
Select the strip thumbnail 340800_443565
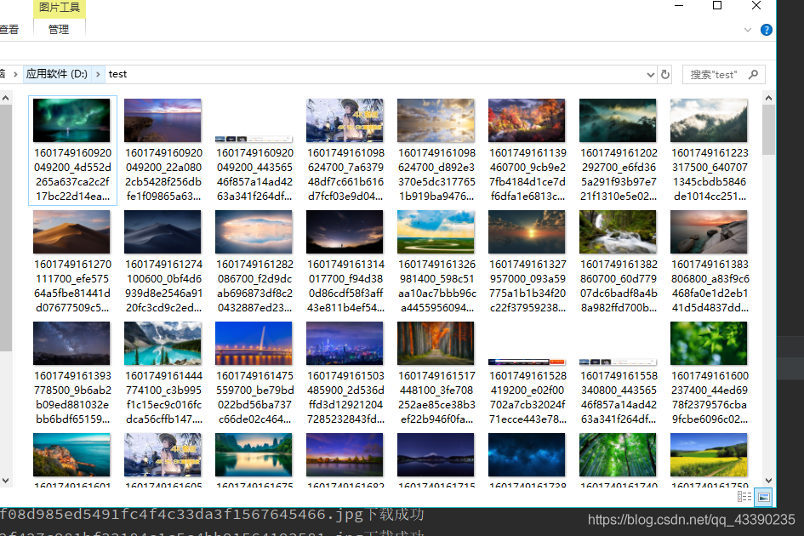click(618, 362)
